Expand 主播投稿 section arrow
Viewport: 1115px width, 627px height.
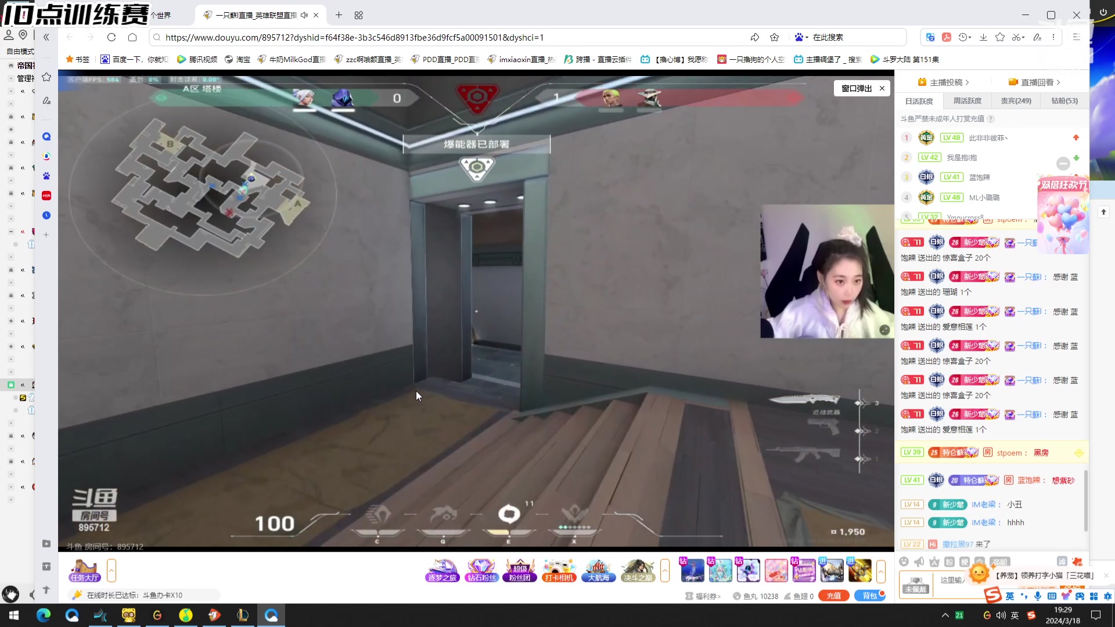click(967, 82)
